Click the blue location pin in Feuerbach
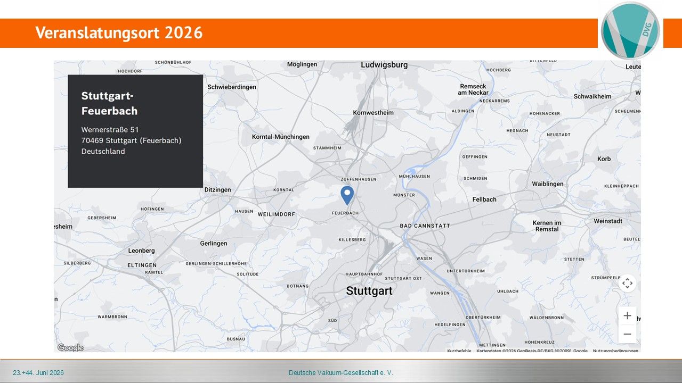This screenshot has height=383, width=682. tap(347, 194)
